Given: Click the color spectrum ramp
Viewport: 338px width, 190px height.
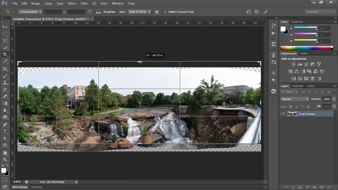Looking at the screenshot, I should [307, 48].
